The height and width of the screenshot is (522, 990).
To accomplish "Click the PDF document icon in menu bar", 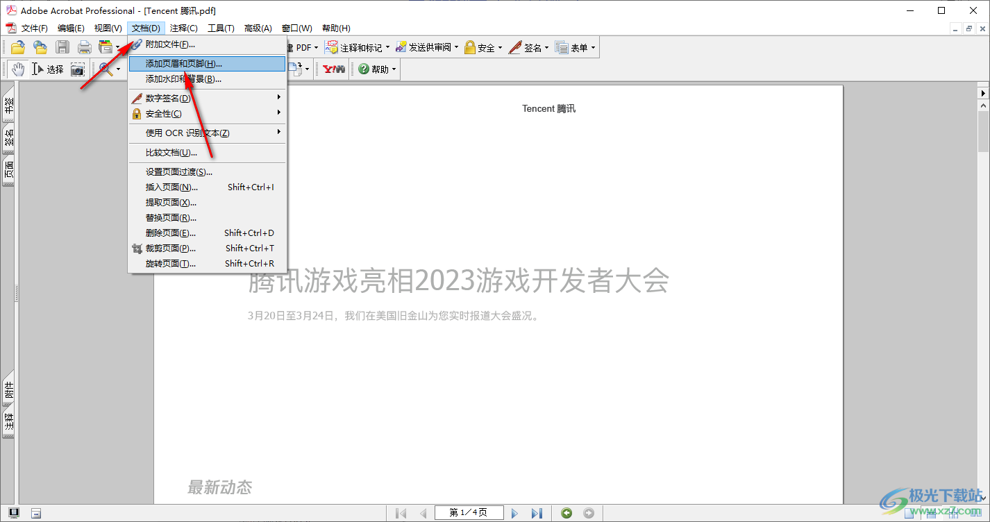I will click(10, 28).
